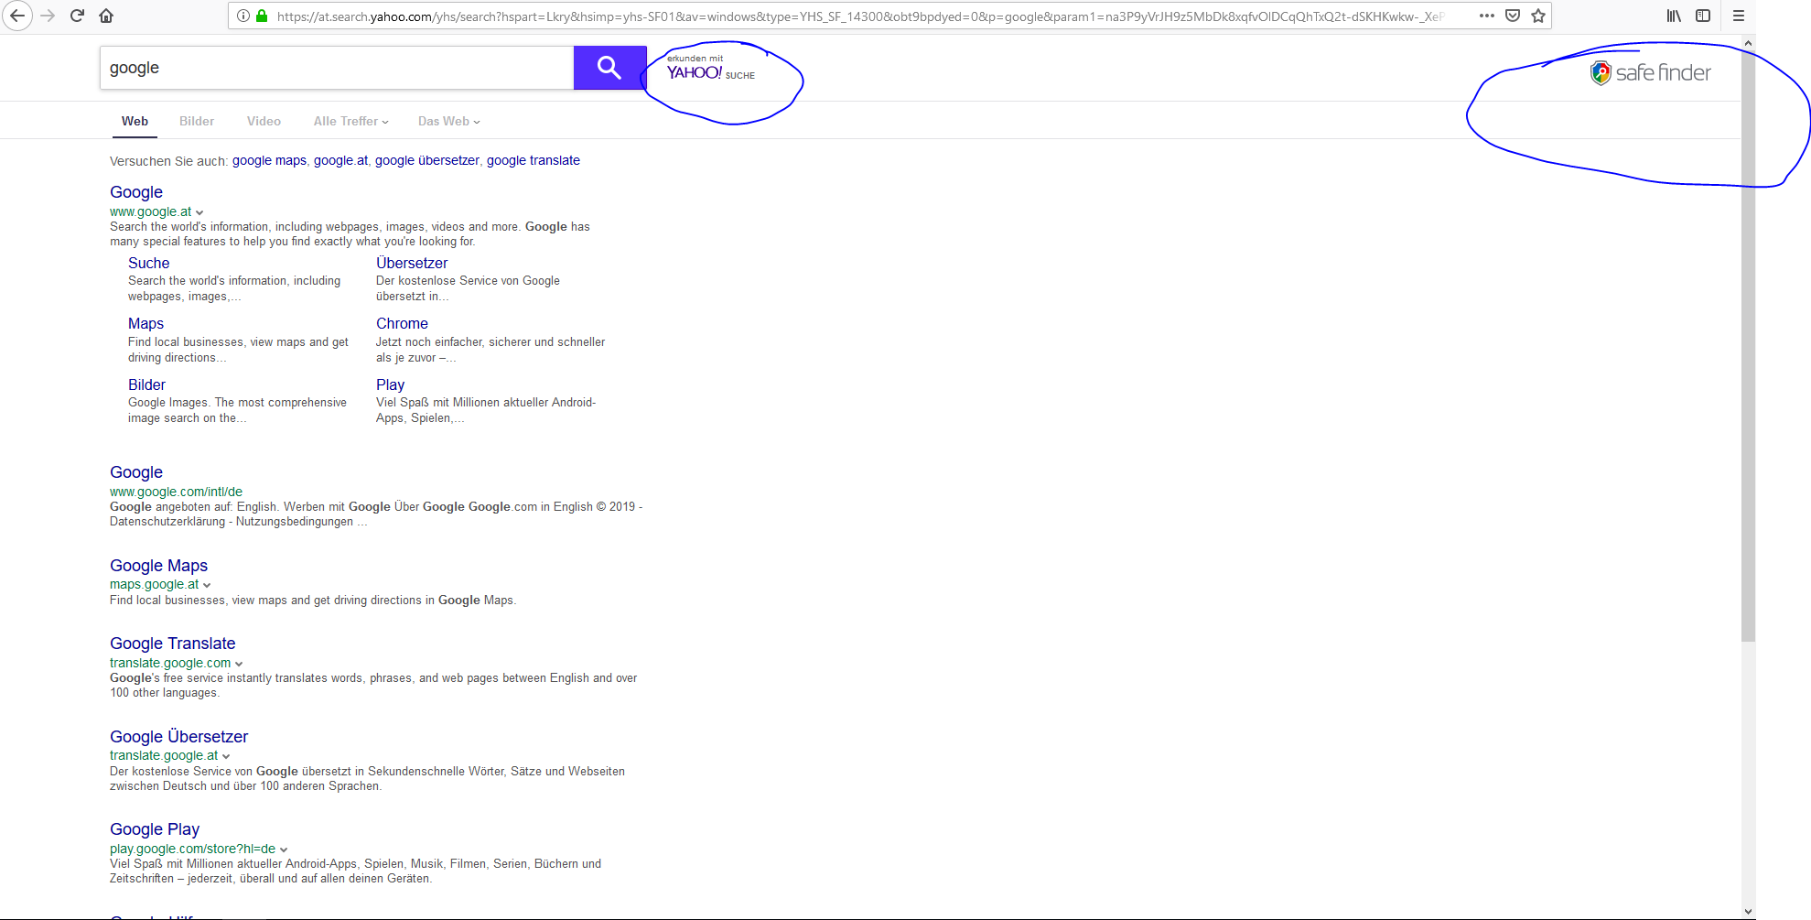Click suggestion link google übersetzer
This screenshot has height=920, width=1811.
[426, 160]
